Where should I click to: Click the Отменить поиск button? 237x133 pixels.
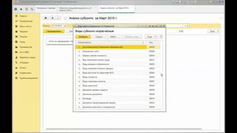coord(132,37)
